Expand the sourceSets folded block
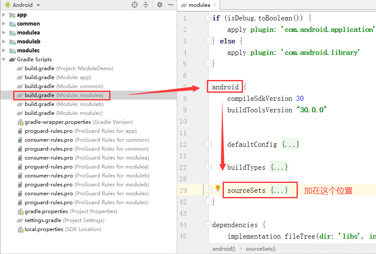This screenshot has height=254, width=376. coord(208,190)
